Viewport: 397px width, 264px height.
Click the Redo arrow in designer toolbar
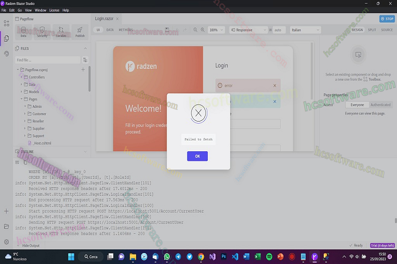point(185,30)
